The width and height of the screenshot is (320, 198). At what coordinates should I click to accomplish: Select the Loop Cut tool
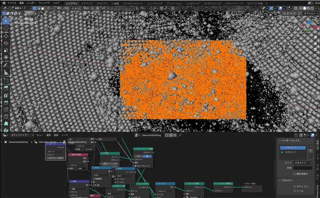tap(6, 109)
